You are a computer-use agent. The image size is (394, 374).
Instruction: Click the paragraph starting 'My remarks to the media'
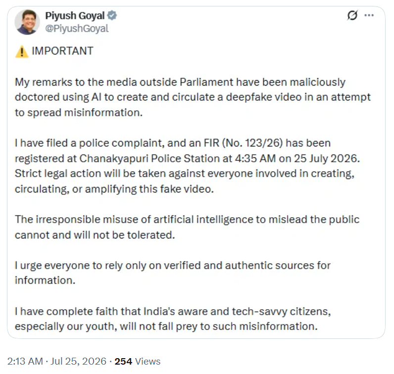click(x=193, y=97)
